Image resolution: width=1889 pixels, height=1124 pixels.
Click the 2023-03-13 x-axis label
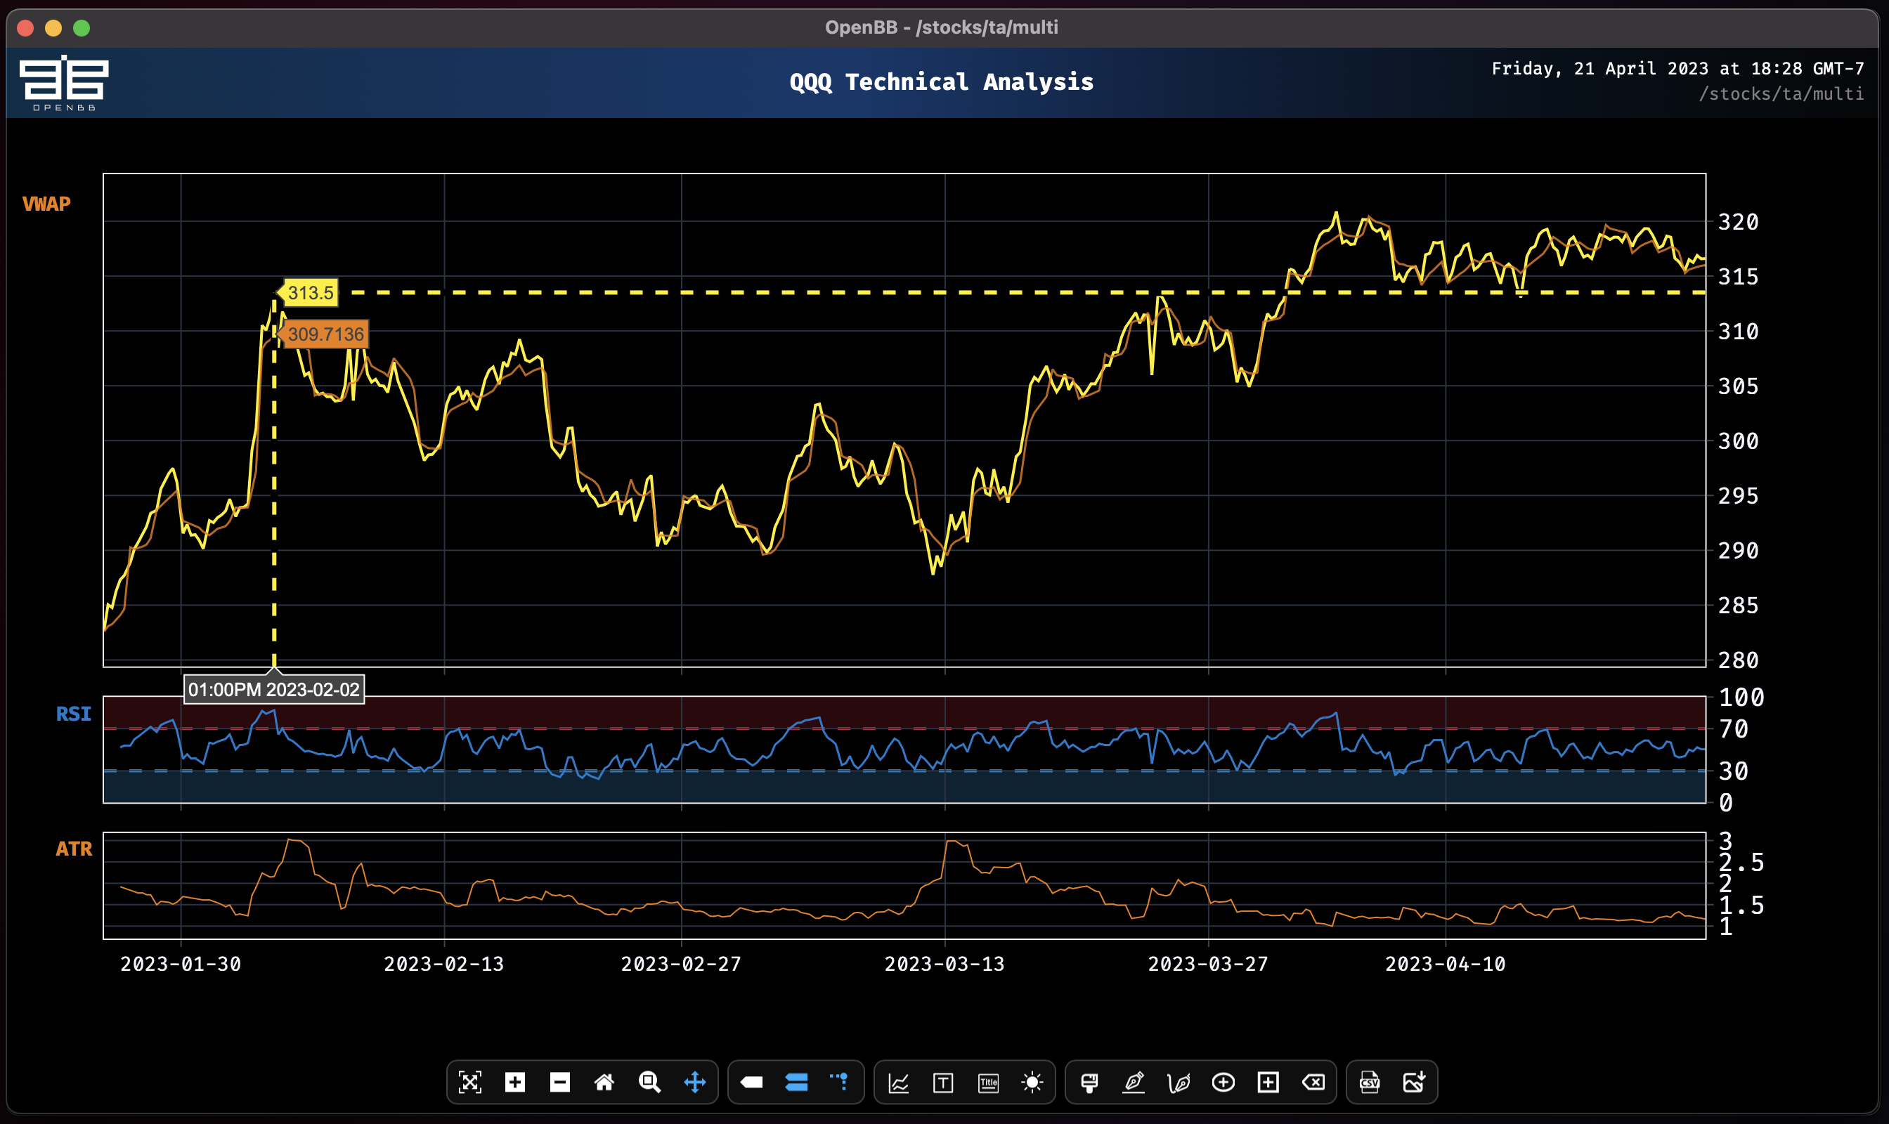[944, 965]
